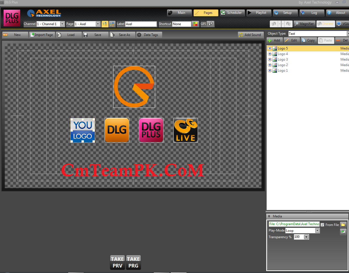Screen dimensions: 349x273
Task: Open the Transparency % dropdown
Action: (306, 237)
